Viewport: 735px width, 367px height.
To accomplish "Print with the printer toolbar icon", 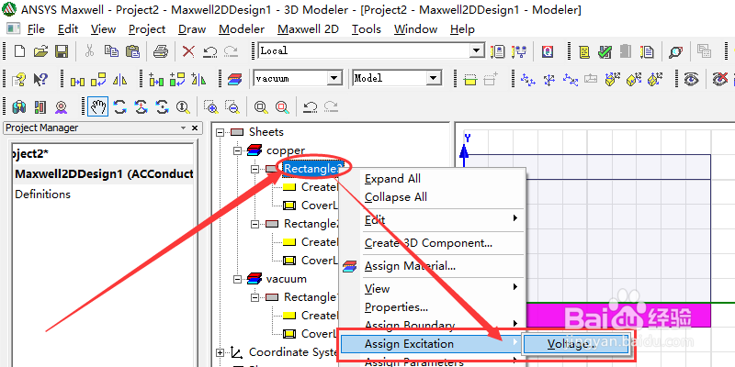I will 161,51.
